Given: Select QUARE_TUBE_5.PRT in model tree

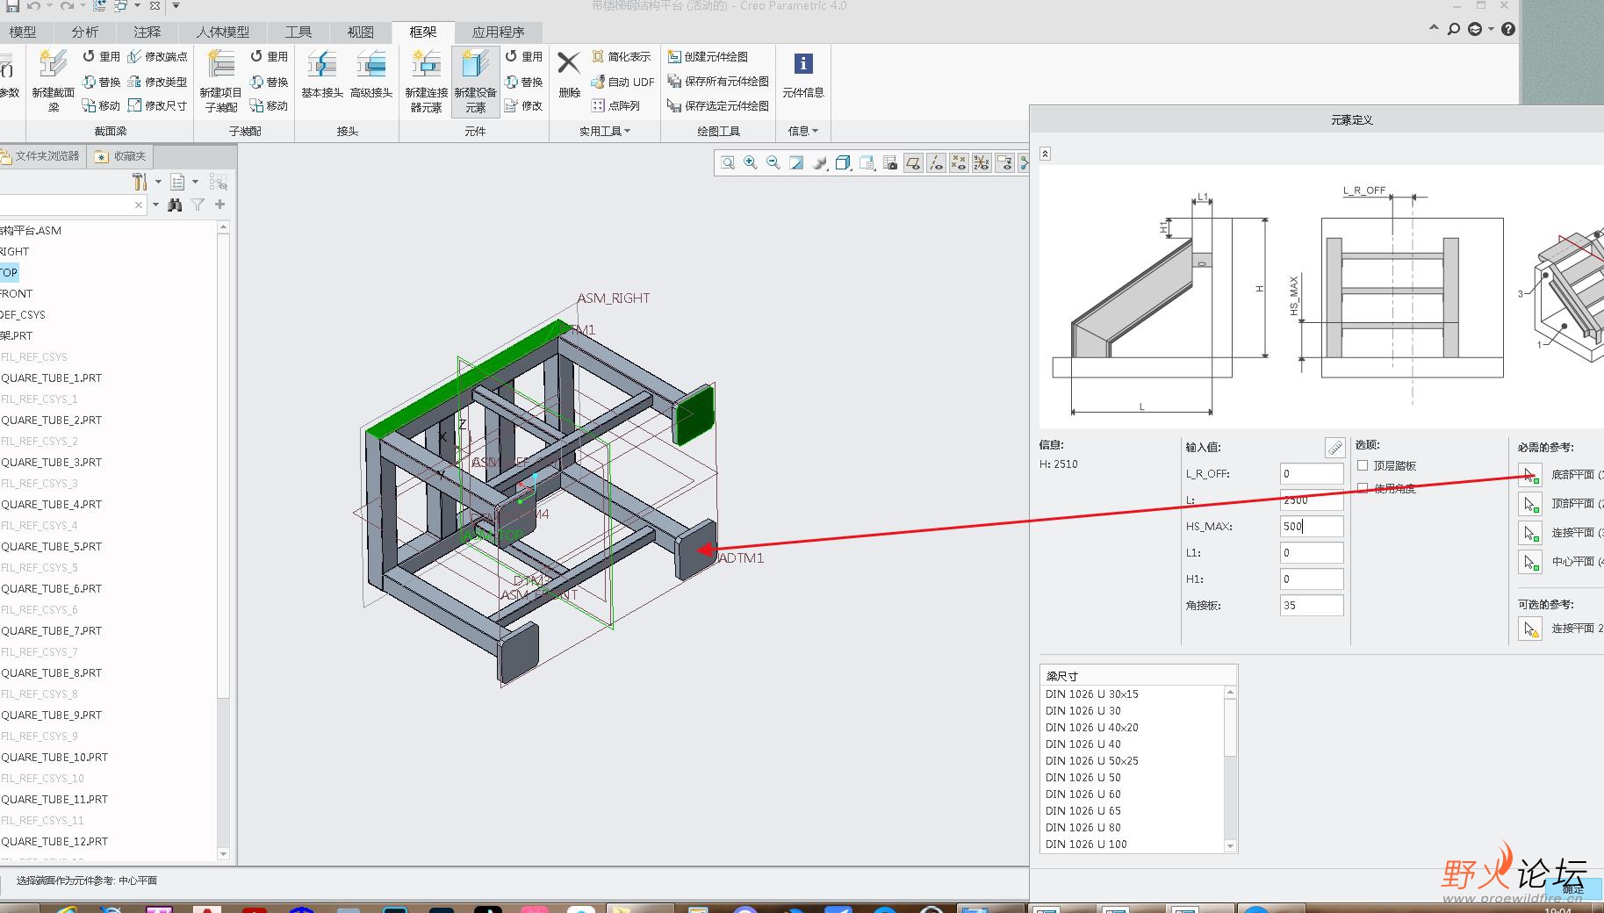Looking at the screenshot, I should pyautogui.click(x=51, y=546).
